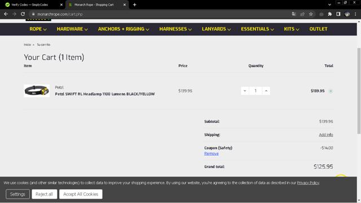
Task: Open the browser extensions puzzle icon
Action: (329, 14)
